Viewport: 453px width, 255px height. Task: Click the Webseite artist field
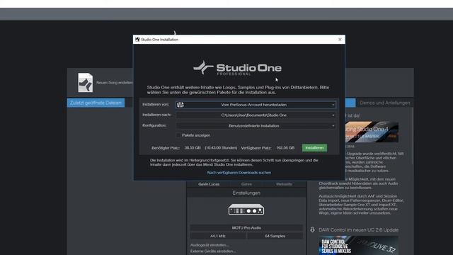pos(284,184)
